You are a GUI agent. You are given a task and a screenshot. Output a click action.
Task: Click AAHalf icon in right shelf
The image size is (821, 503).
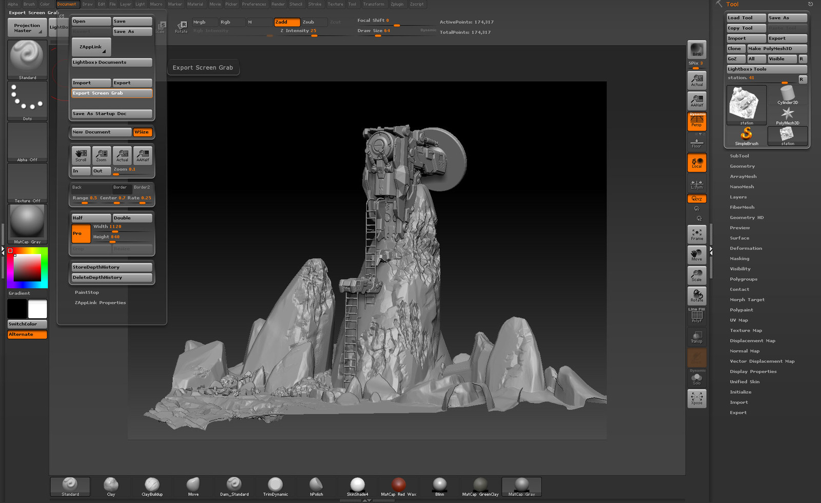[x=697, y=101]
